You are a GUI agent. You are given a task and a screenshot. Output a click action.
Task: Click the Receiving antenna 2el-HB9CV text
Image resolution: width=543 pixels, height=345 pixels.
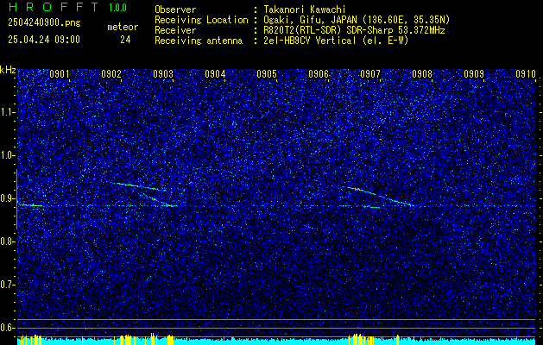pos(336,41)
